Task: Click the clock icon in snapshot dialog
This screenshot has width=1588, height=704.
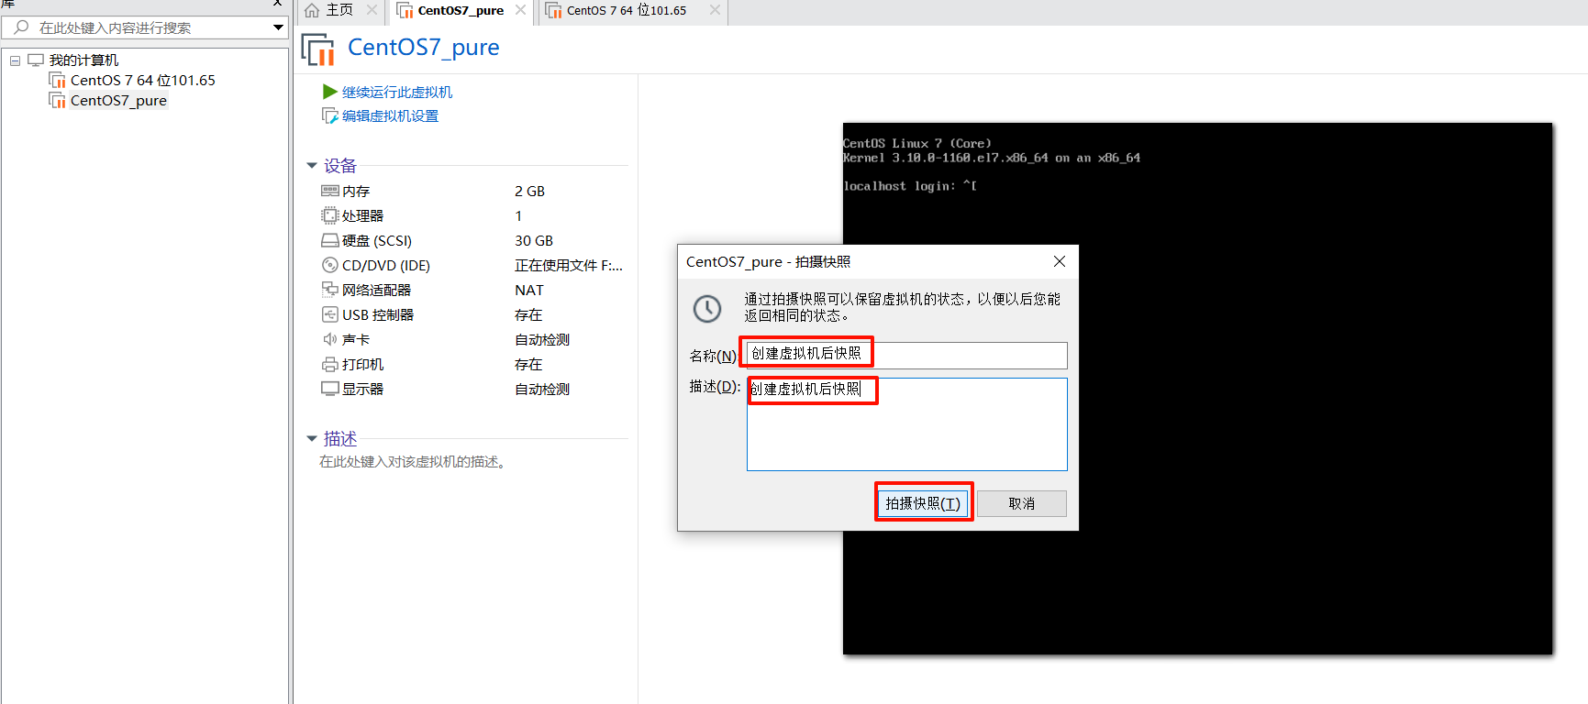Action: pyautogui.click(x=707, y=309)
